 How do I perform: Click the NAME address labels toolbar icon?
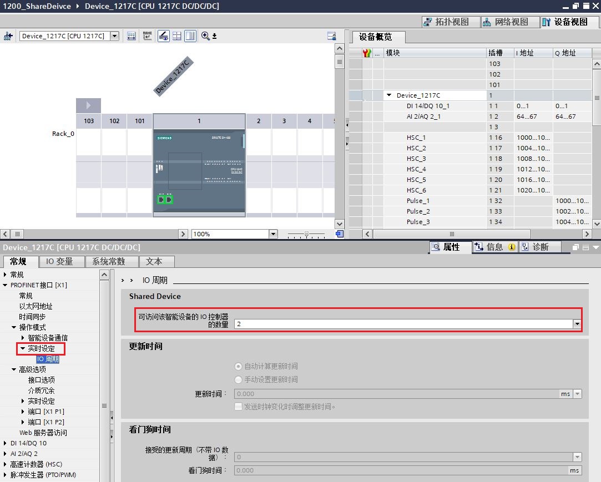pos(147,36)
